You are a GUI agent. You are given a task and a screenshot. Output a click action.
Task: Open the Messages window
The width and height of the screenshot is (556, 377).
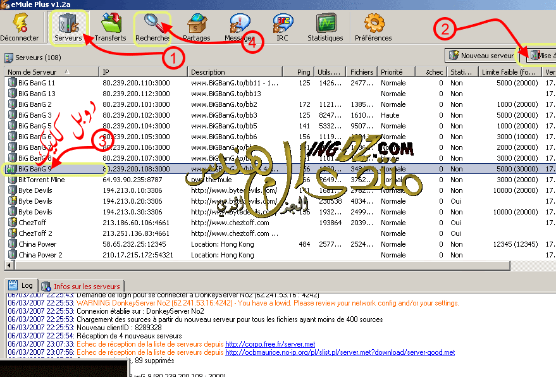(x=240, y=27)
